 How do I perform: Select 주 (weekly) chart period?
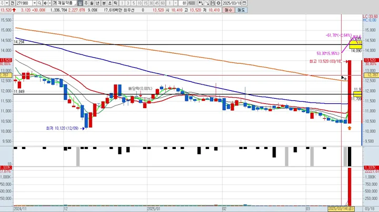click(86, 3)
